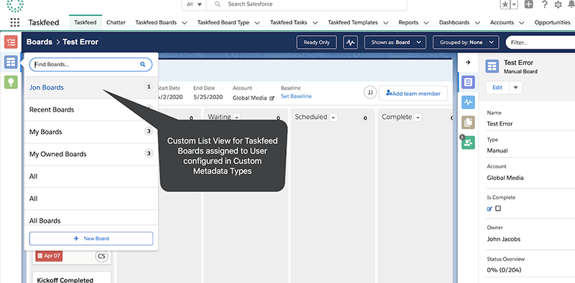
Task: Open the Dashboards tab
Action: pos(454,22)
